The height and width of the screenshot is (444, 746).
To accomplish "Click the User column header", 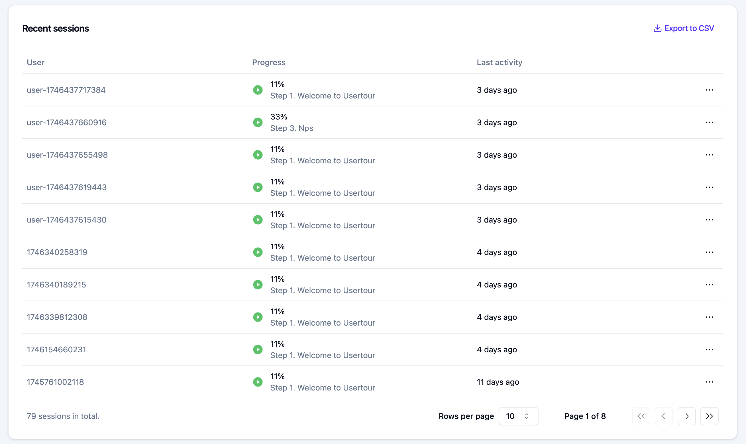I will 35,62.
